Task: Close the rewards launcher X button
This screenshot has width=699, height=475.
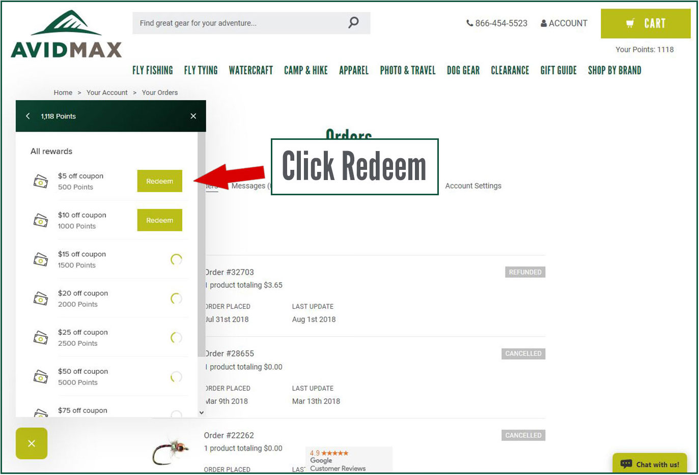Action: click(32, 443)
